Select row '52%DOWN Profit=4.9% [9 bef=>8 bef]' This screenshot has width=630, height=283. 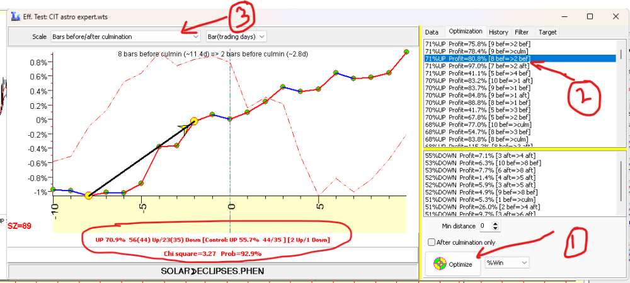click(x=520, y=192)
